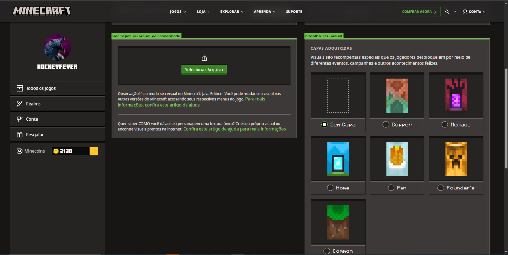Click the Capas Adquiridas heading

pos(331,48)
